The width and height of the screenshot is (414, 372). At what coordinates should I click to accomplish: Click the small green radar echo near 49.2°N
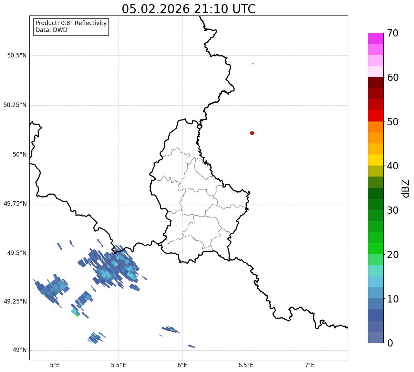[76, 314]
